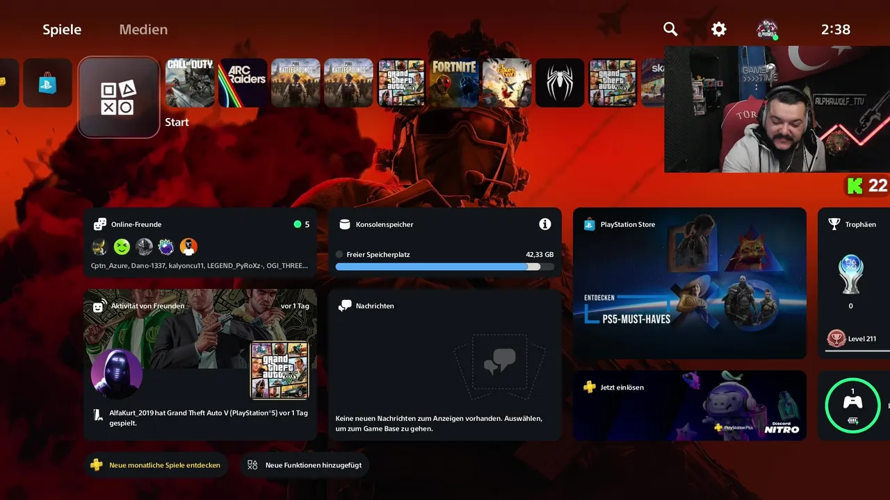Image resolution: width=890 pixels, height=500 pixels.
Task: Open PUBG tile next to ARC Raiders
Action: pyautogui.click(x=296, y=83)
